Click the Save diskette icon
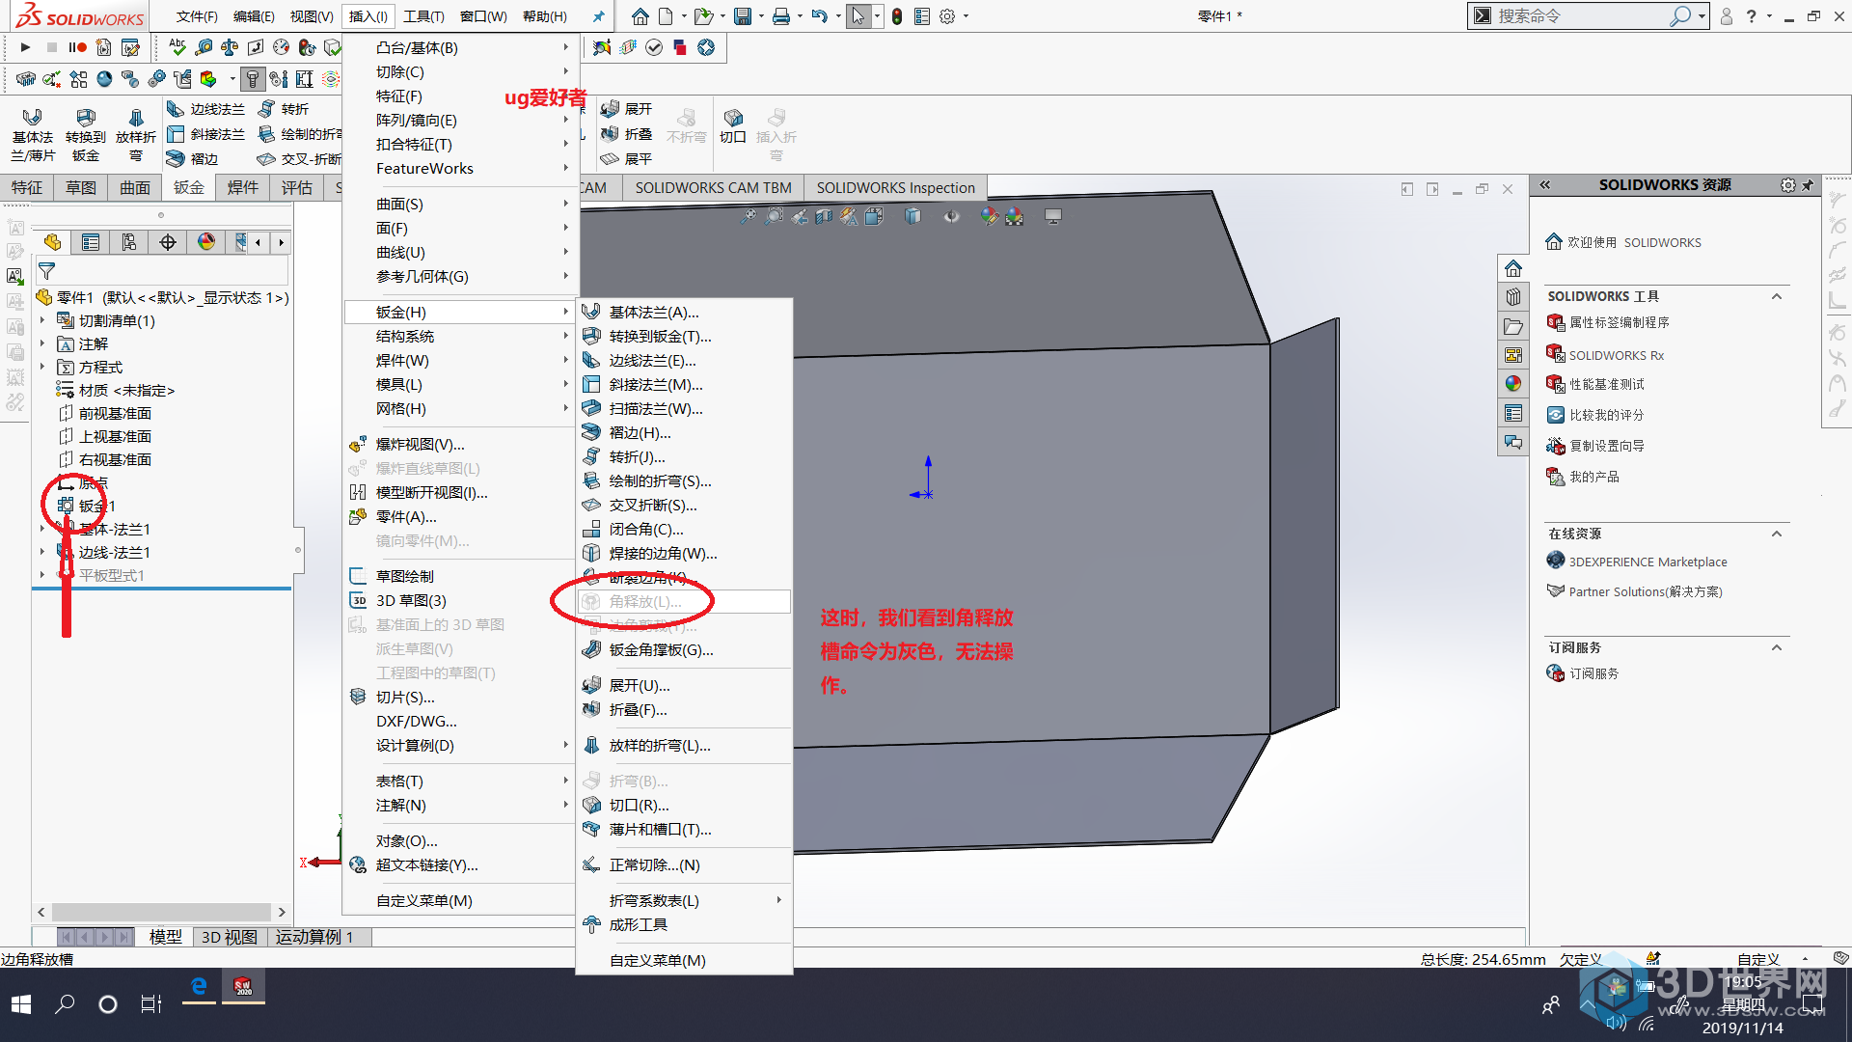The image size is (1852, 1042). click(x=742, y=16)
